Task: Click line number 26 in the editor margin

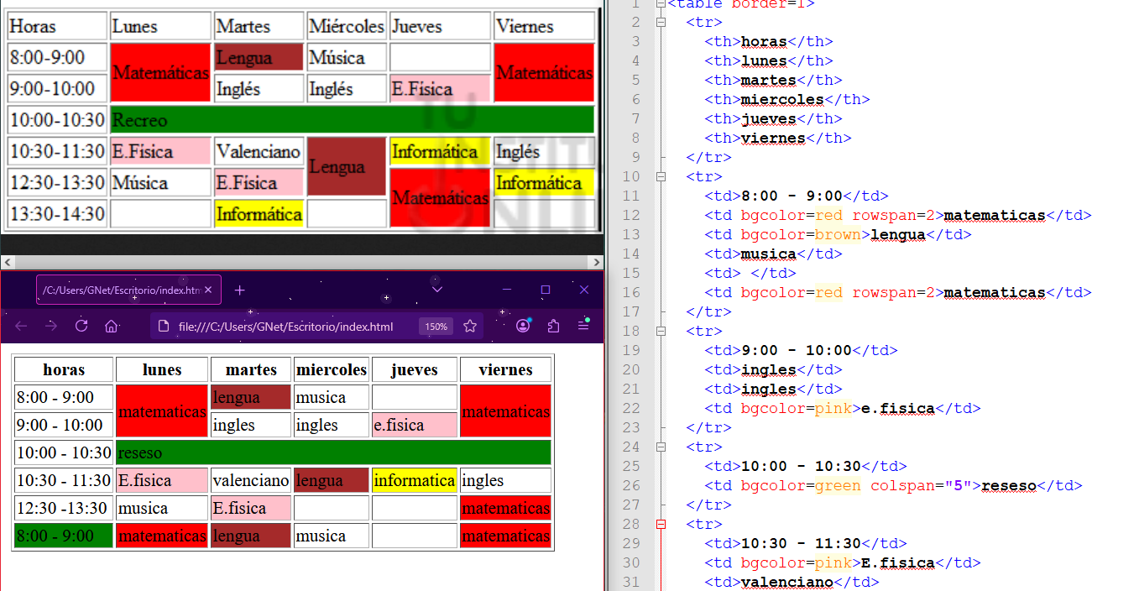Action: [x=631, y=485]
